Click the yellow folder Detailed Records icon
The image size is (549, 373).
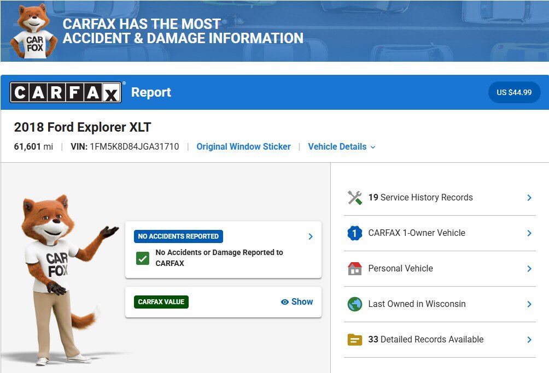tap(355, 340)
